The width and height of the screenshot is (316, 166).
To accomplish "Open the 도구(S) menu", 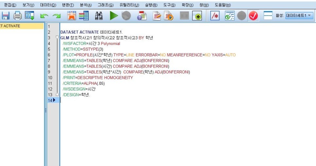I will pyautogui.click(x=169, y=5).
